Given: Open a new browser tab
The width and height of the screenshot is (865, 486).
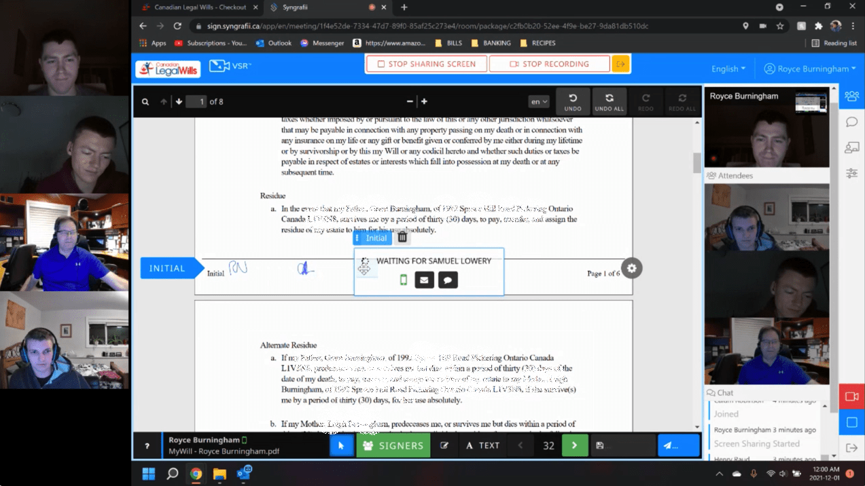Looking at the screenshot, I should [x=404, y=7].
